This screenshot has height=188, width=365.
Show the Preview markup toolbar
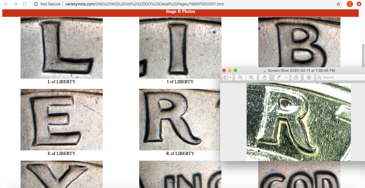[x=309, y=77]
